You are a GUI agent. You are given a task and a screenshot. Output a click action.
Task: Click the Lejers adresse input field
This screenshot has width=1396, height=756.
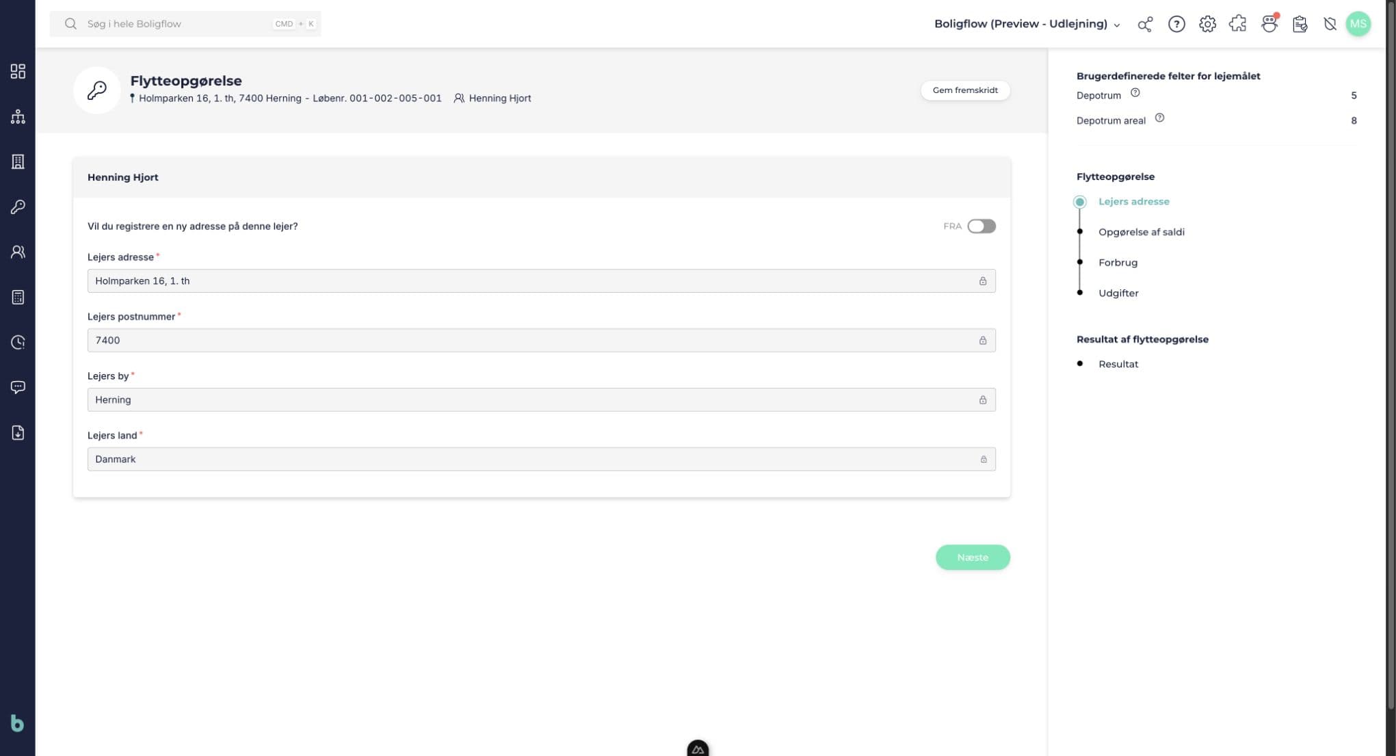click(x=541, y=281)
